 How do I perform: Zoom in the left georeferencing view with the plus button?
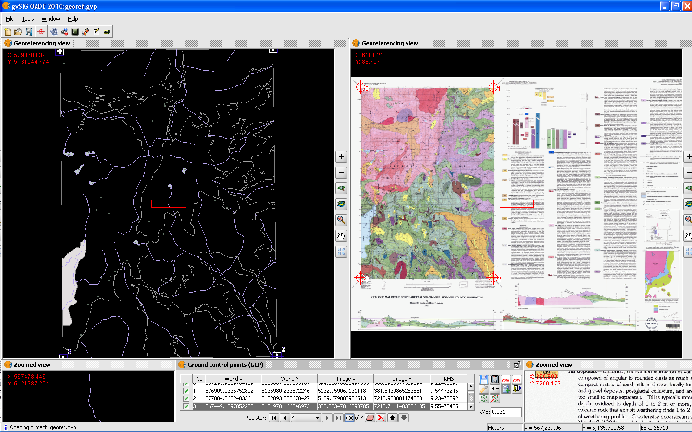(x=341, y=156)
